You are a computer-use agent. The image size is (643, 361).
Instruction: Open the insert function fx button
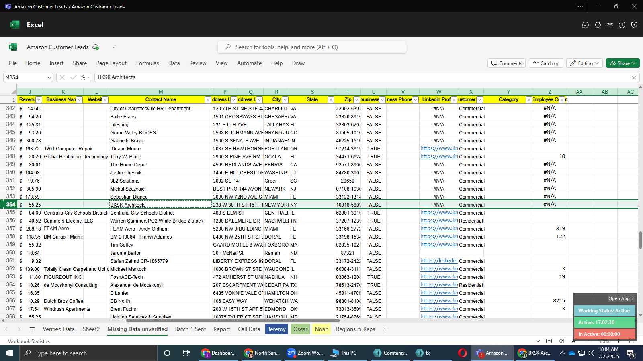click(83, 77)
